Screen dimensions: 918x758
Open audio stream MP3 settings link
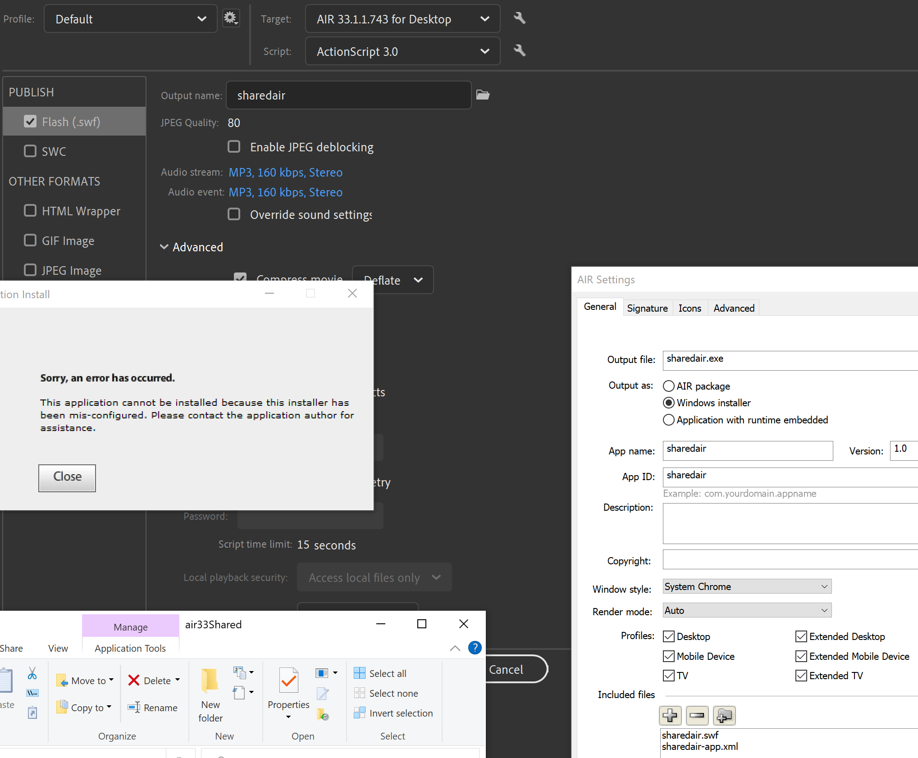[285, 172]
